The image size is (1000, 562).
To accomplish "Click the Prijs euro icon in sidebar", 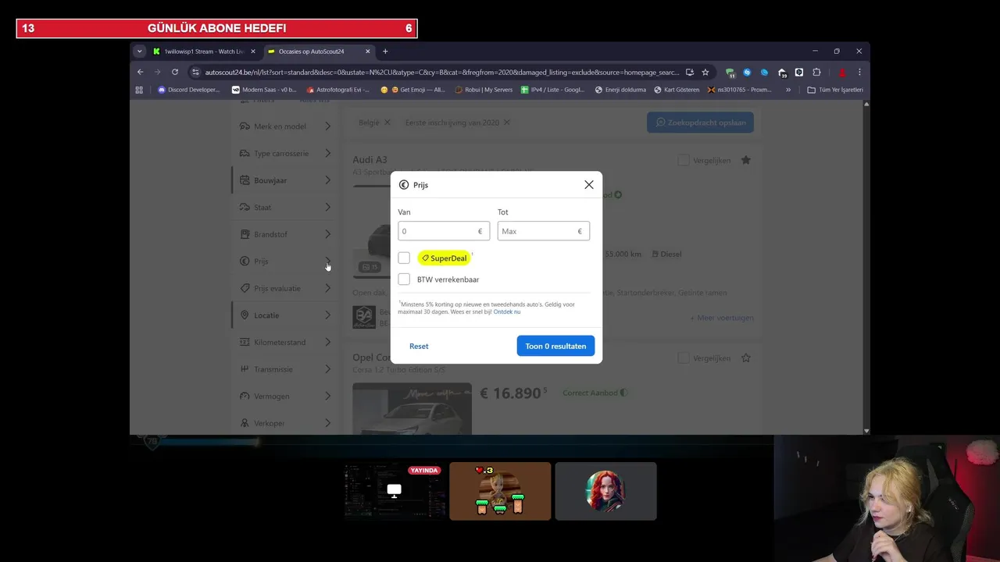I will 245,261.
